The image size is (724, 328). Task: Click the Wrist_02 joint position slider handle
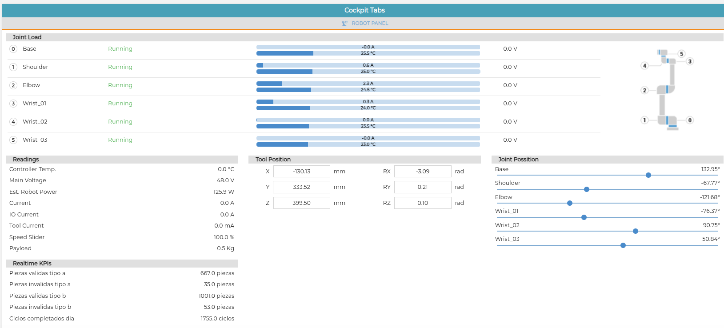tap(636, 231)
